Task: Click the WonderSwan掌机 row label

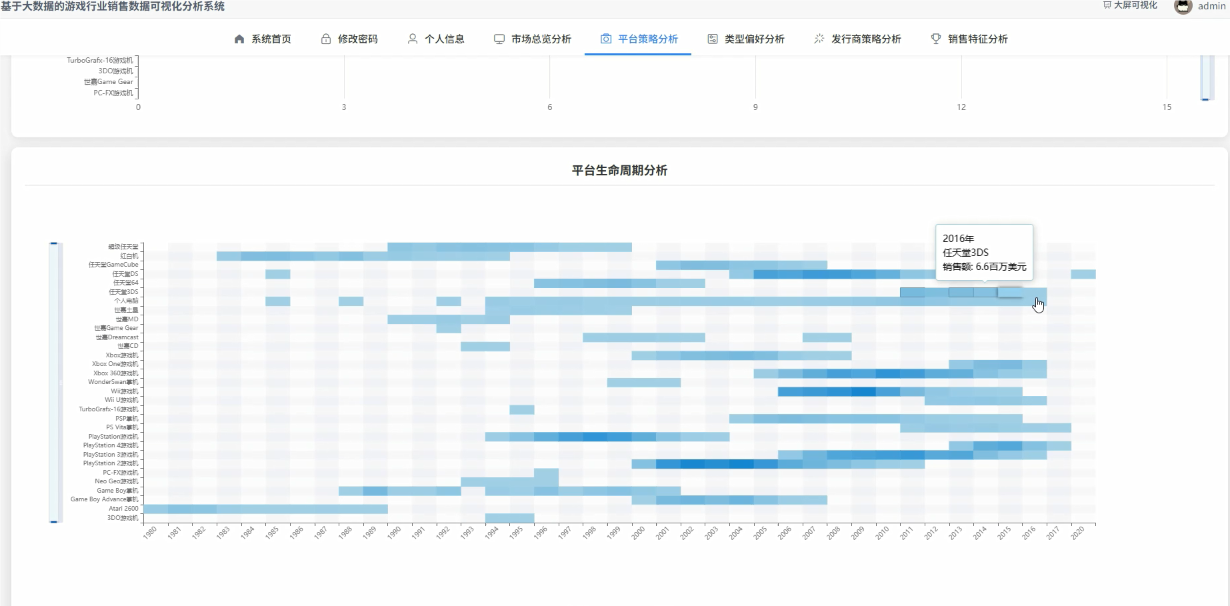Action: [113, 382]
